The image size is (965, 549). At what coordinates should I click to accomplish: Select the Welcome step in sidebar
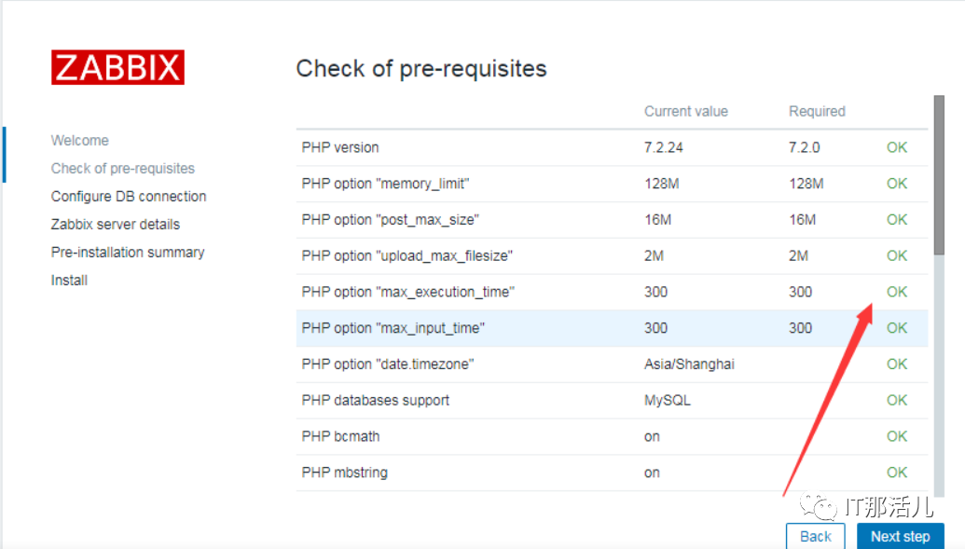tap(80, 141)
